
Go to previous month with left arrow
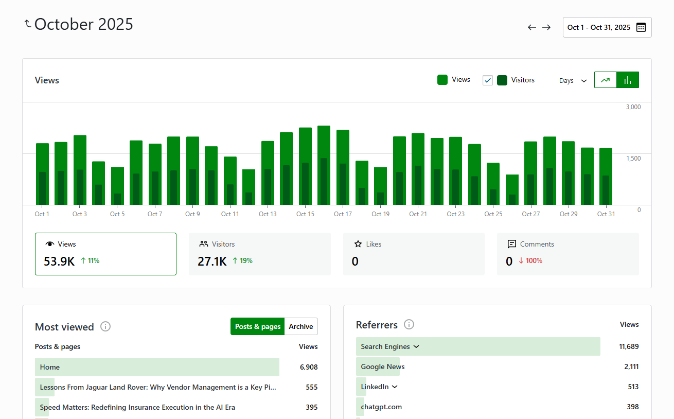tap(532, 27)
